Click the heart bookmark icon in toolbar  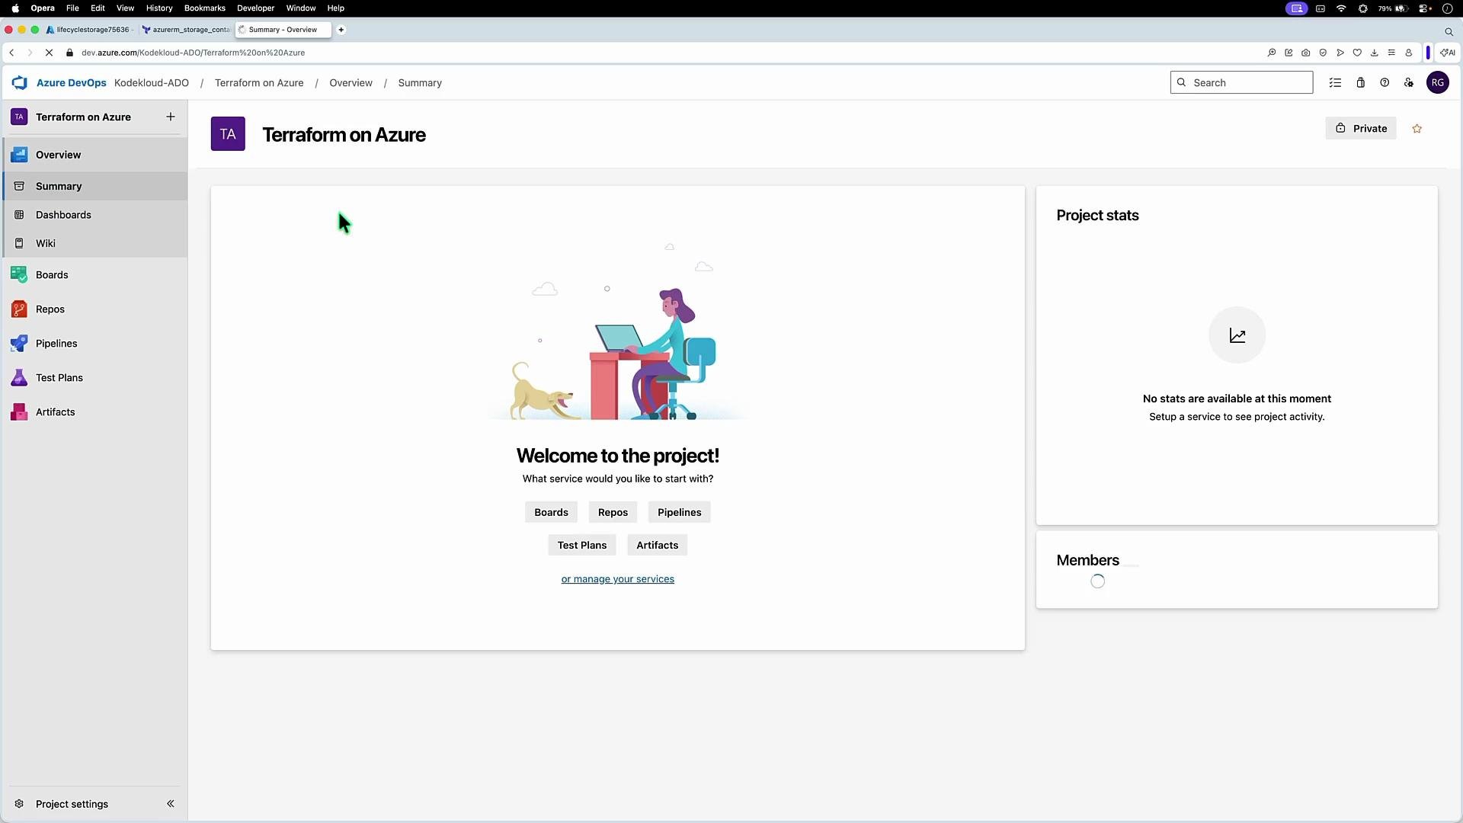click(1357, 53)
